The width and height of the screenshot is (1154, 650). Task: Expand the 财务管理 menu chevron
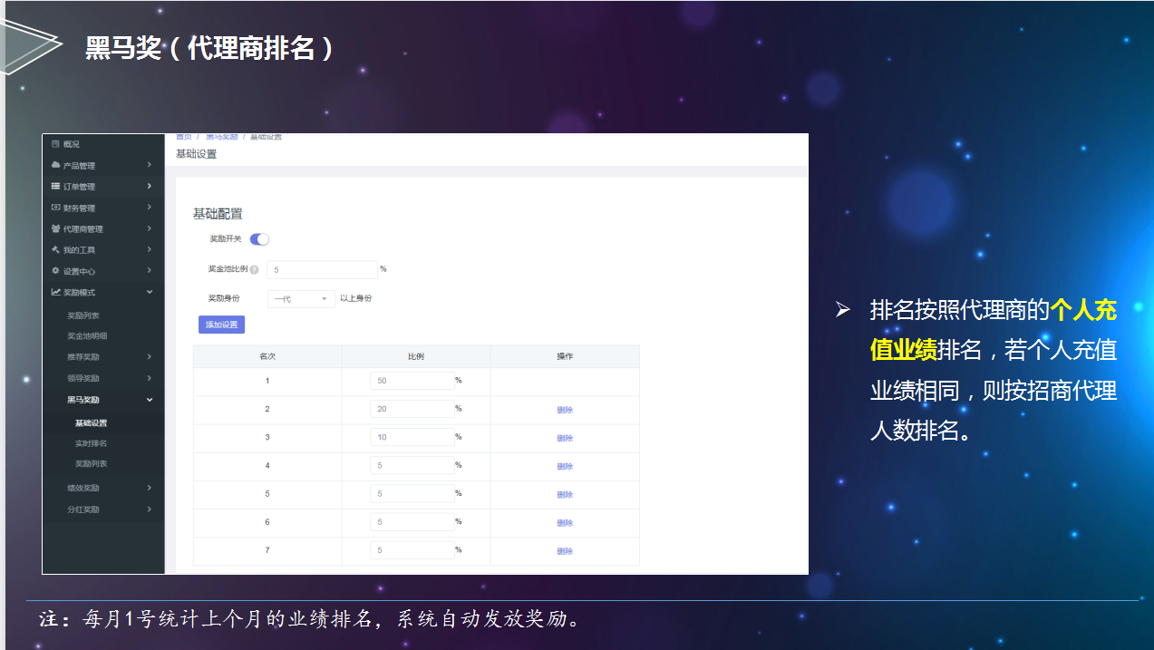click(150, 208)
